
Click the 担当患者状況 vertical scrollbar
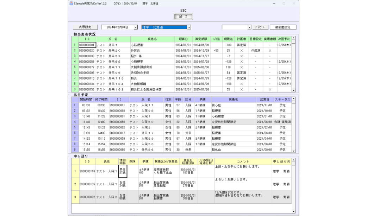pos(294,67)
